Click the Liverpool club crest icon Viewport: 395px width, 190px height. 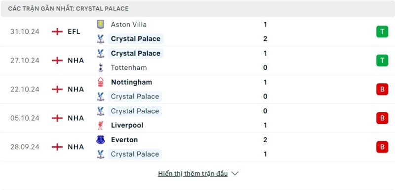(101, 125)
